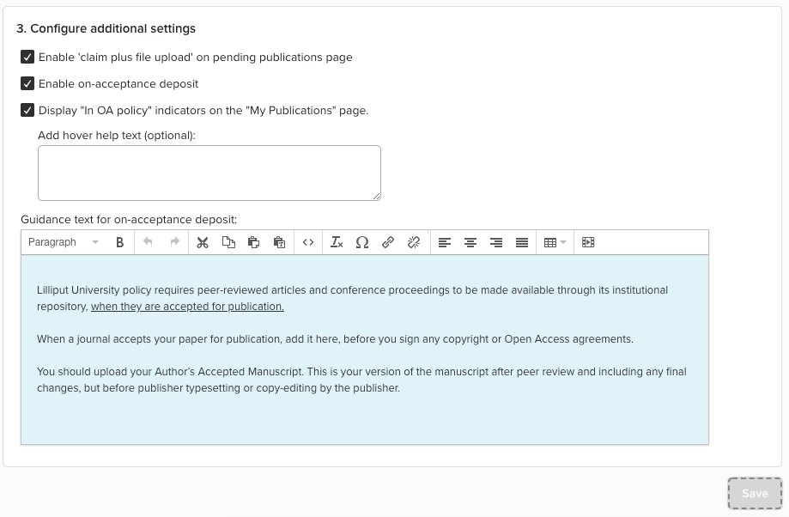Click the align right icon
The height and width of the screenshot is (517, 789).
pos(496,242)
